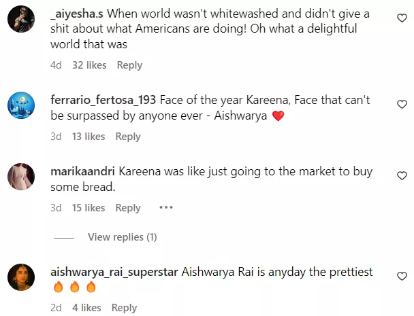Like aishwarya_rai_superstar's comment with heart icon

(x=402, y=275)
